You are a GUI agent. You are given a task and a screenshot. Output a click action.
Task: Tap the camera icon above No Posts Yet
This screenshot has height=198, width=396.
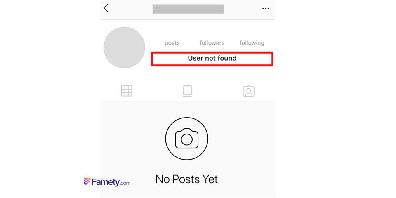point(187,139)
